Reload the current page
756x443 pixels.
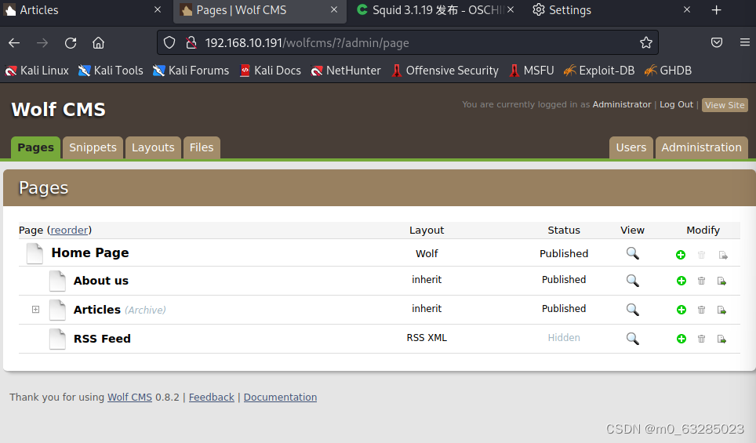click(71, 43)
